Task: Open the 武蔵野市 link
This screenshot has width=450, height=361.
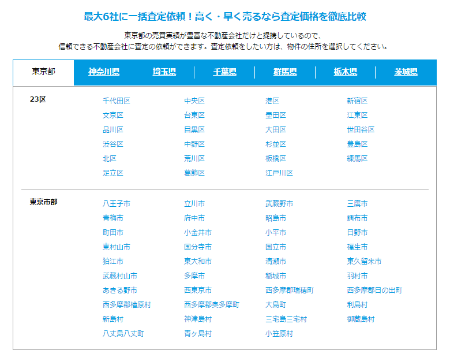Action: tap(279, 203)
